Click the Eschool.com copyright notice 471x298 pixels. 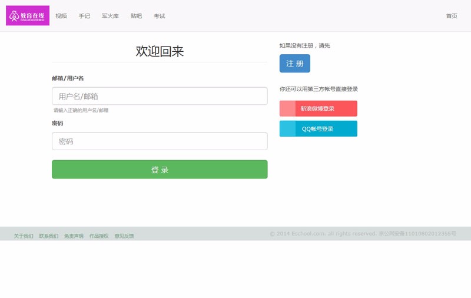click(363, 233)
